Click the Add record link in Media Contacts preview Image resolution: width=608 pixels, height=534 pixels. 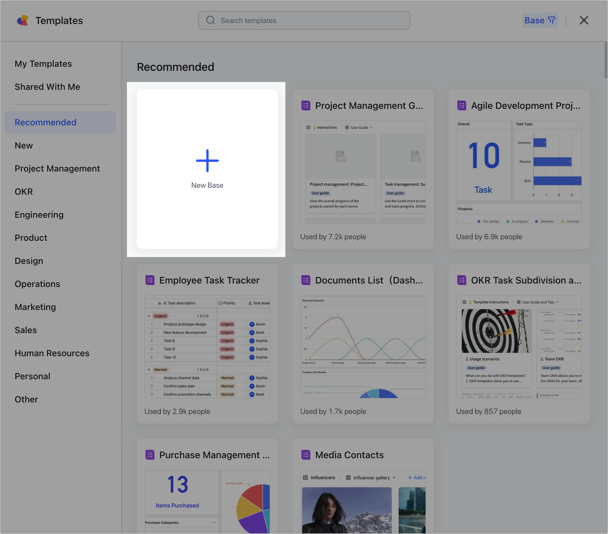point(417,478)
